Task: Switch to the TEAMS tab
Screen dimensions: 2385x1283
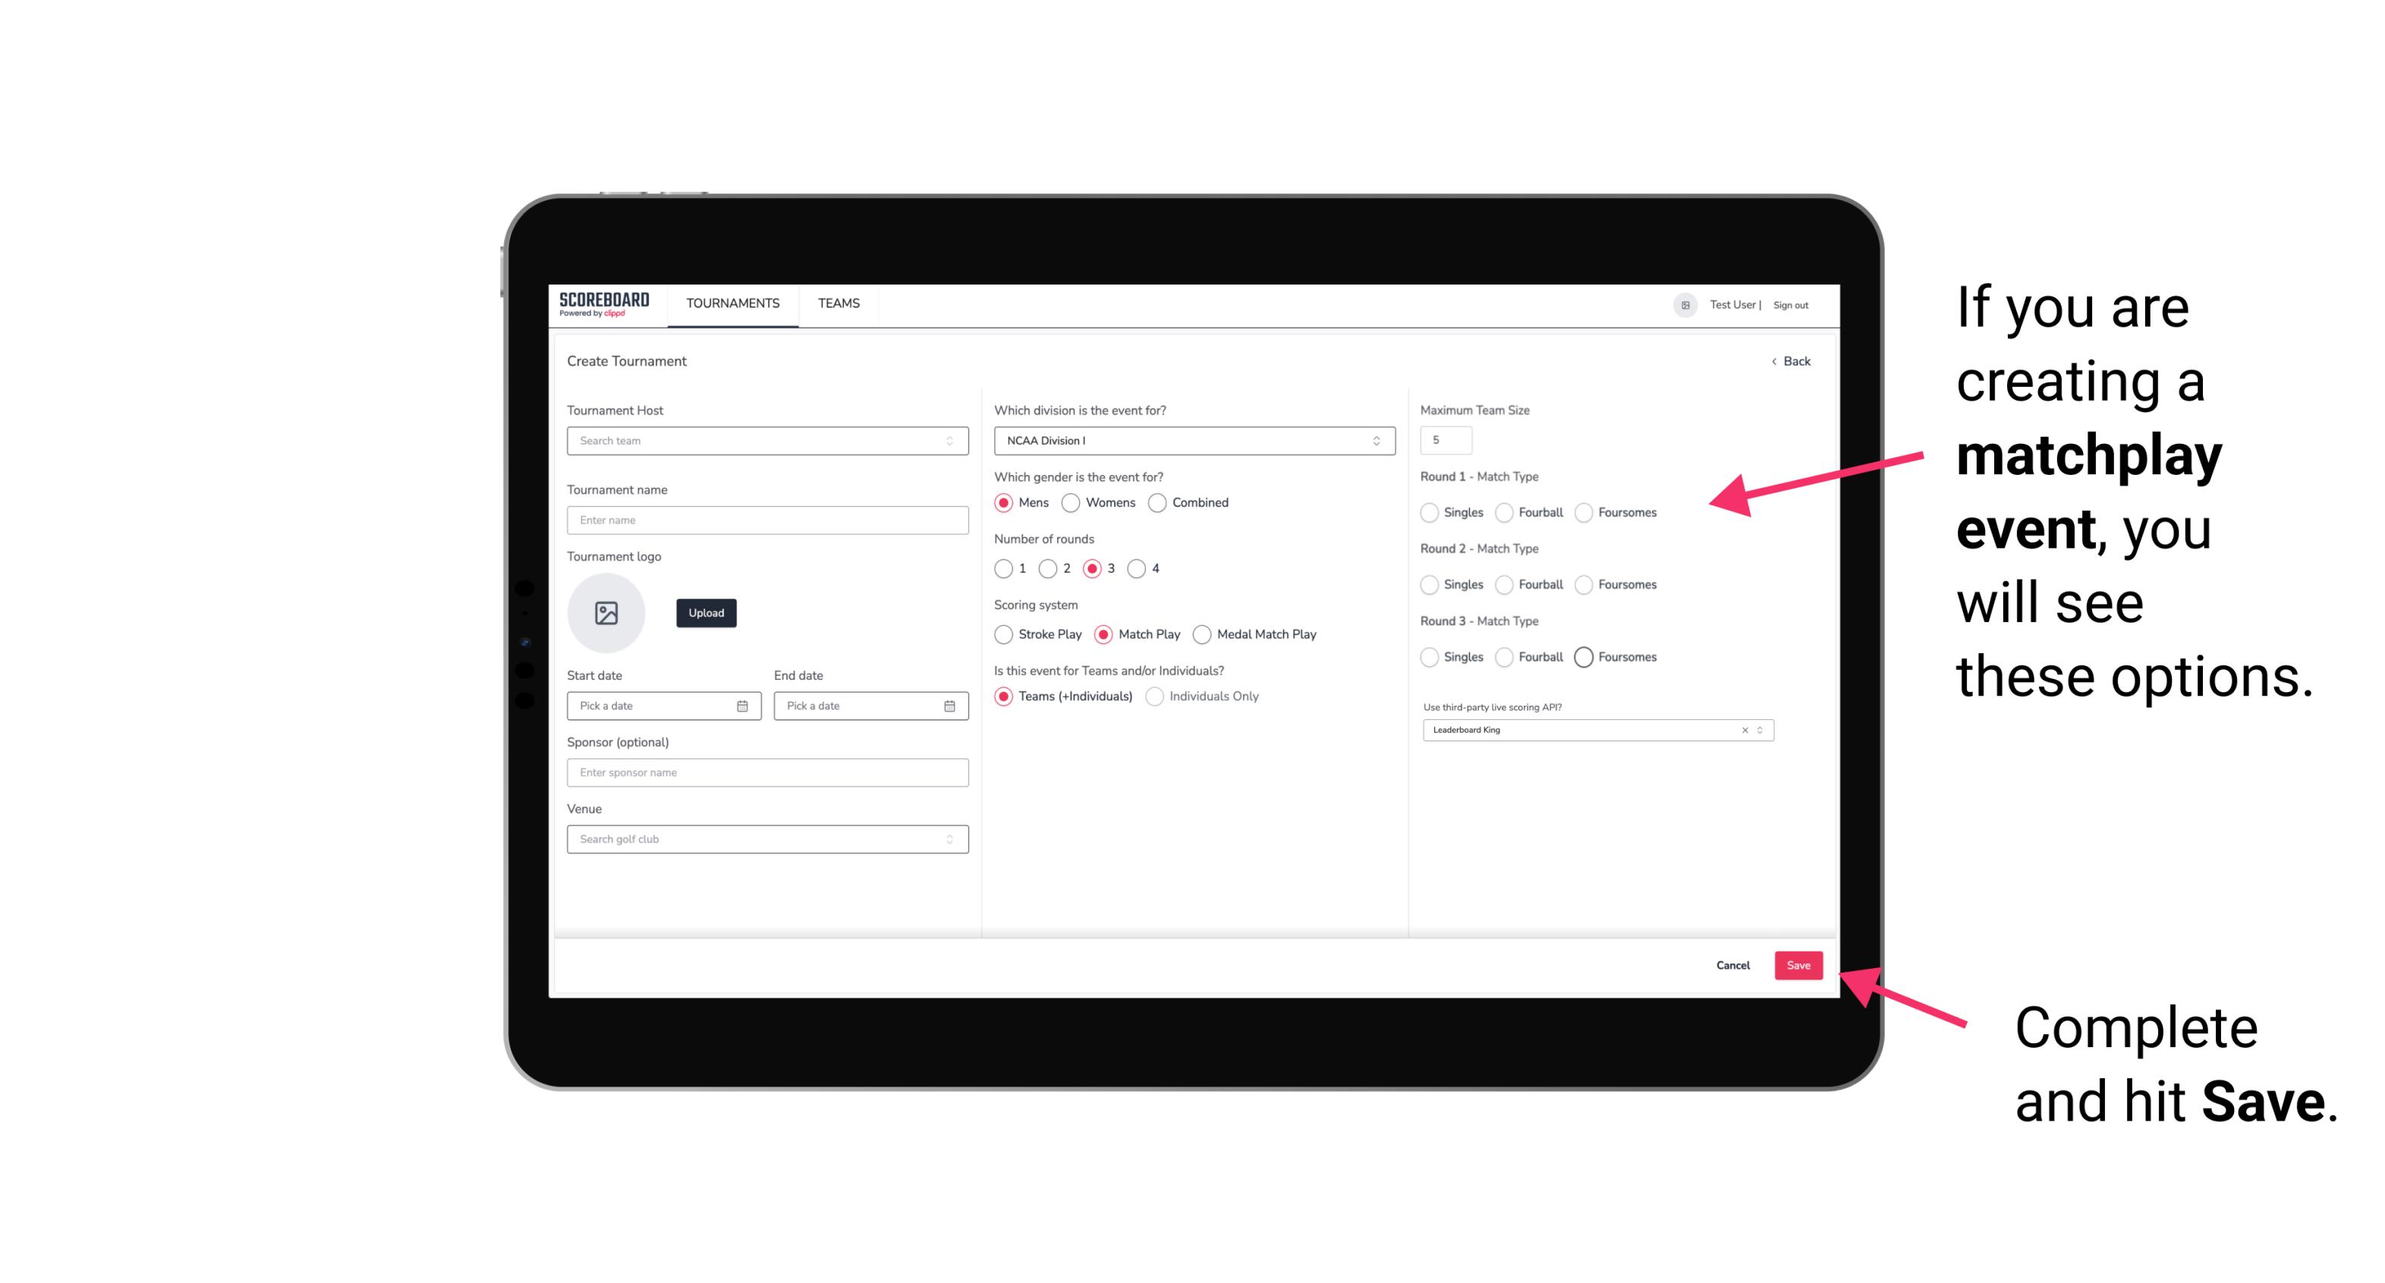Action: click(837, 303)
